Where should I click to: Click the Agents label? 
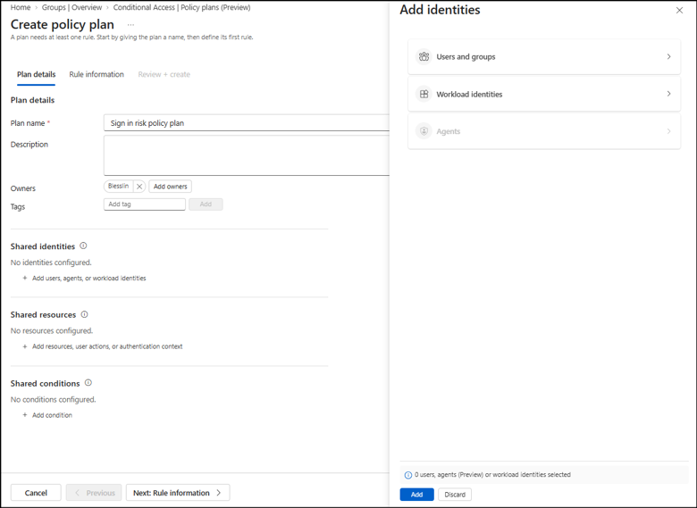click(x=448, y=131)
